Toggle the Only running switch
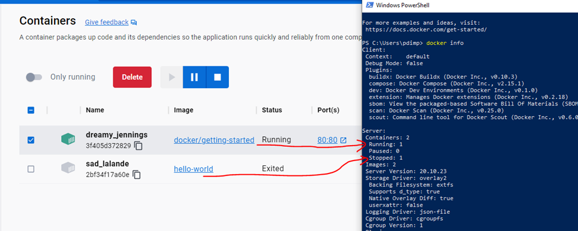Image resolution: width=578 pixels, height=231 pixels. pyautogui.click(x=34, y=77)
